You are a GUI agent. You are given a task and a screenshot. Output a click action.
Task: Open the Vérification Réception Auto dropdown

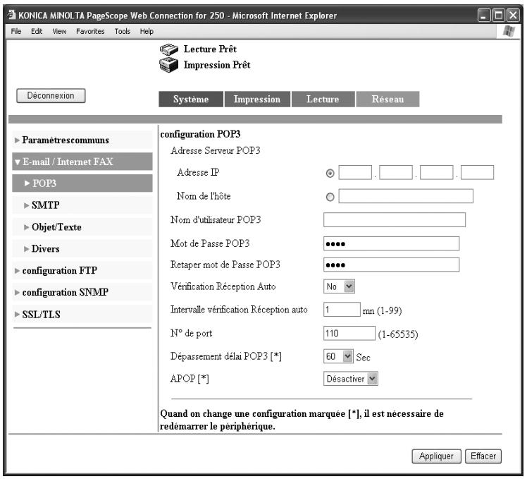[x=339, y=286]
